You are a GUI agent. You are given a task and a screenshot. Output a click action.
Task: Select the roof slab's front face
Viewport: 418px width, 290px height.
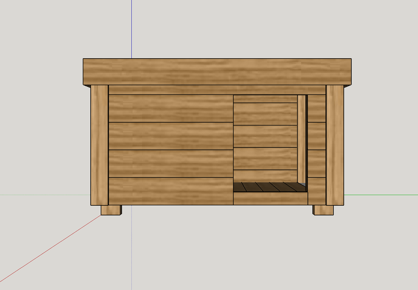[x=217, y=72]
